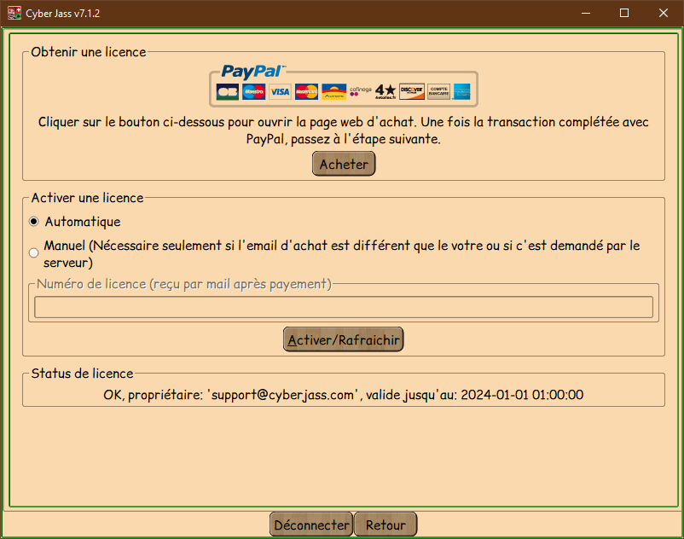The width and height of the screenshot is (684, 539).
Task: Click the "Numéro de licence (reçu par mail après payement)" label
Action: (x=184, y=284)
